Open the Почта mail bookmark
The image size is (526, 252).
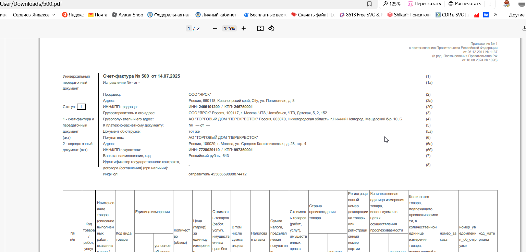click(x=98, y=15)
